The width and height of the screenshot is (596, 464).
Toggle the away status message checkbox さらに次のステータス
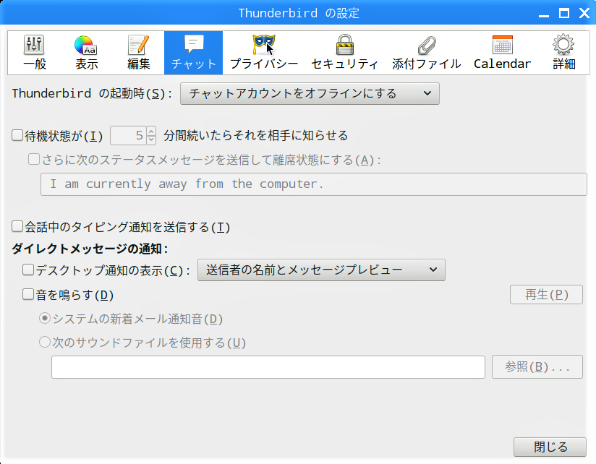point(34,159)
